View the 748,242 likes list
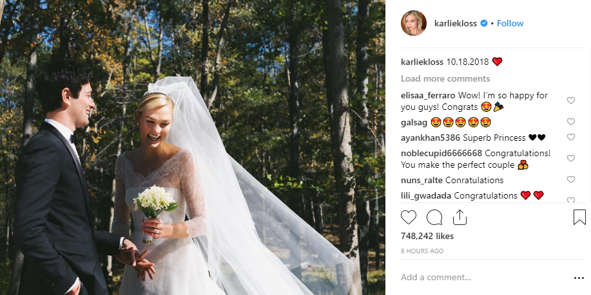The width and height of the screenshot is (591, 295). click(427, 236)
